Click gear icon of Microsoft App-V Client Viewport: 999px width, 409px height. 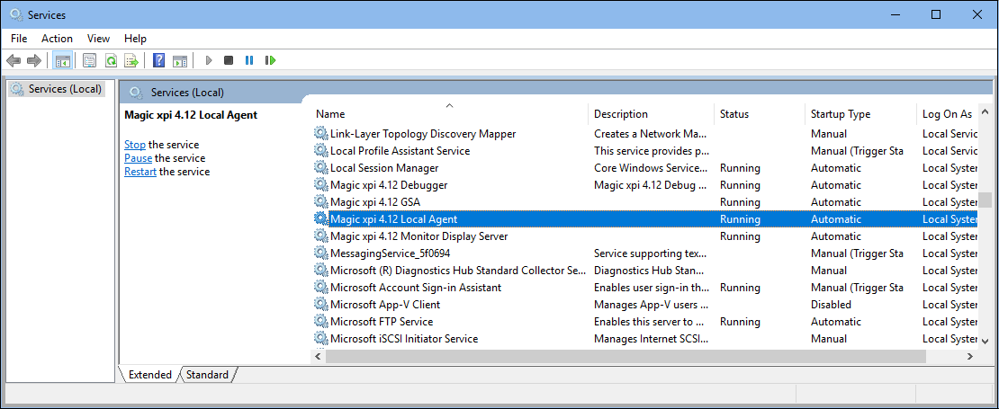[320, 305]
